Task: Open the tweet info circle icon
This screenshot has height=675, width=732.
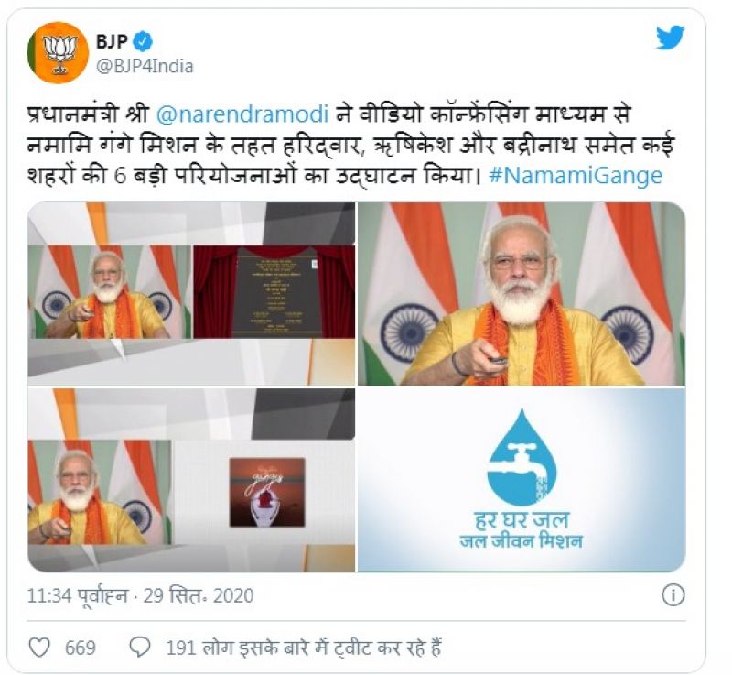Action: click(x=673, y=595)
